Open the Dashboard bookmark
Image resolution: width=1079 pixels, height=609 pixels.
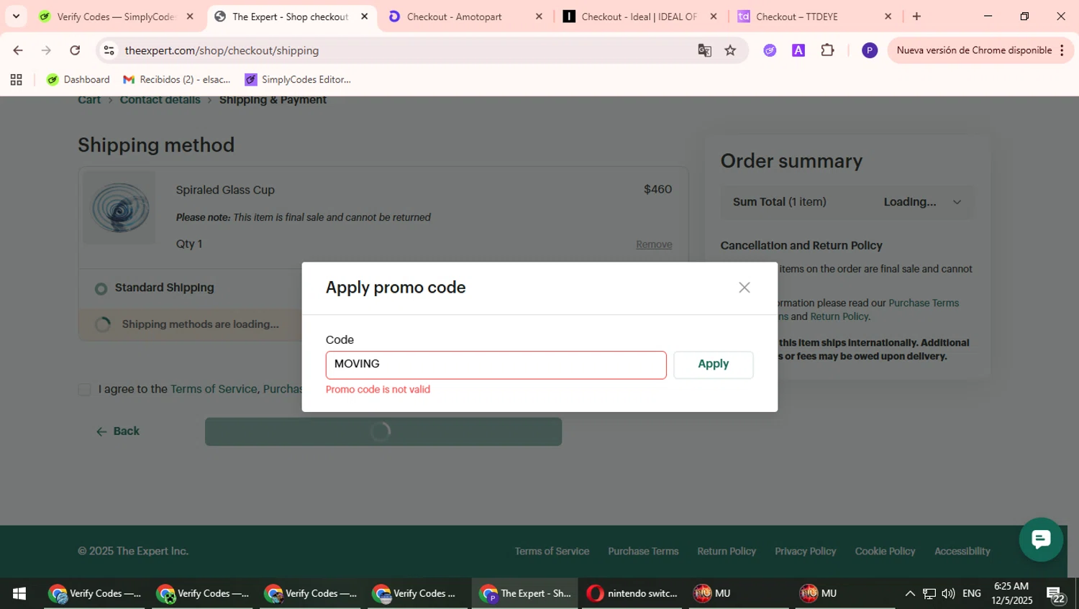click(x=78, y=80)
